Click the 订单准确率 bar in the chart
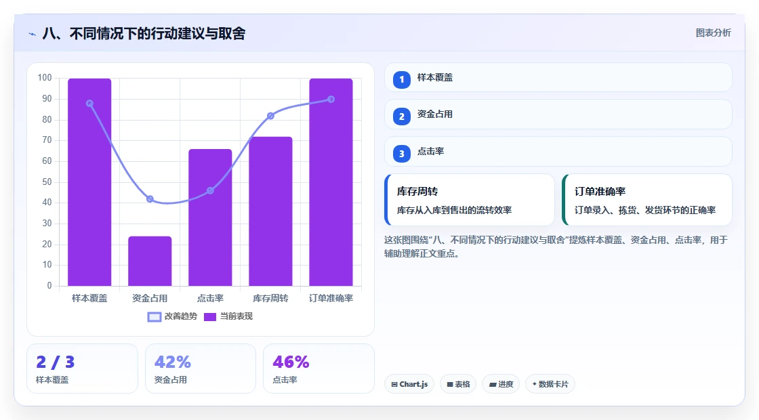Viewport: 759px width, 420px height. 331,182
